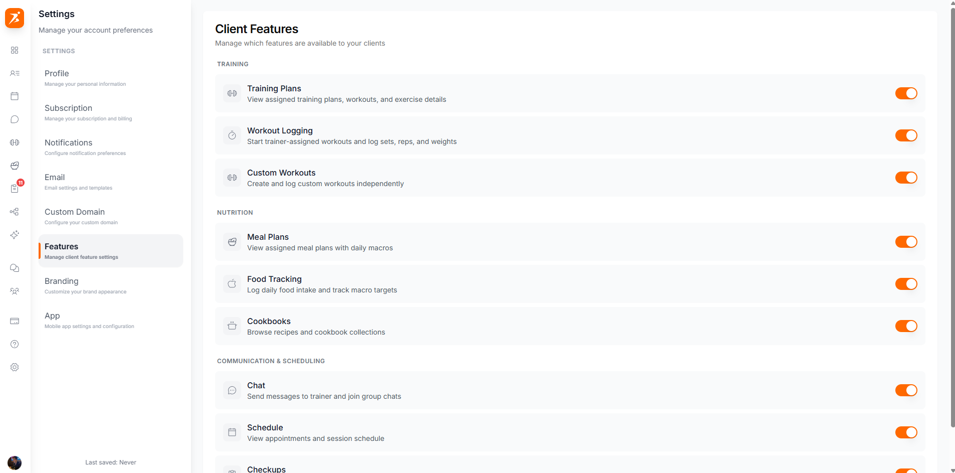
Task: Click the Settings gear icon in sidebar
Action: coord(15,367)
